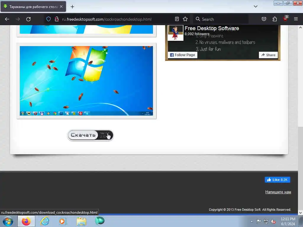Click the forward navigation arrow
This screenshot has width=303, height=227.
tap(18, 19)
